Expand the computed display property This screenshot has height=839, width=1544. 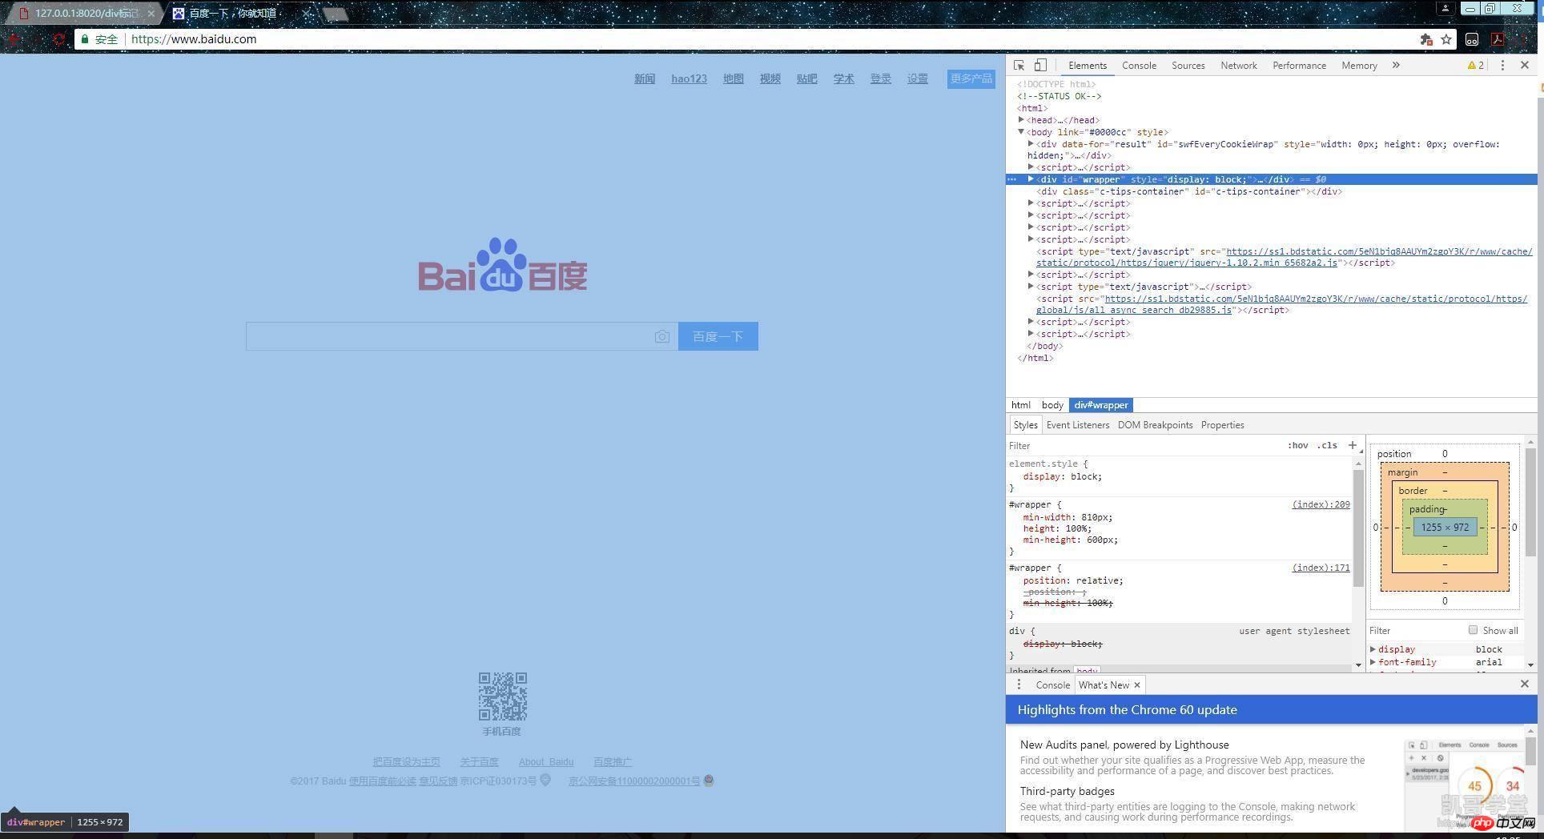pos(1373,649)
